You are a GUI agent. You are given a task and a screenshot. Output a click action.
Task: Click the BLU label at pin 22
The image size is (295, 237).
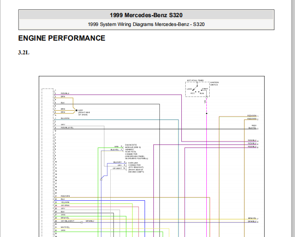point(63,199)
